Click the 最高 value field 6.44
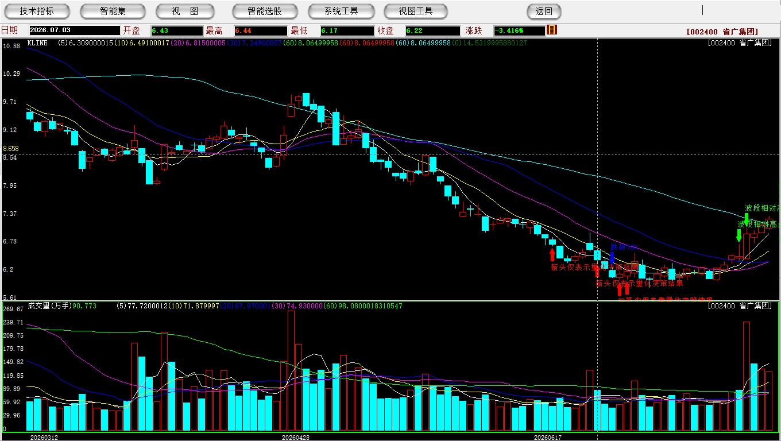Viewport: 781px width, 441px height. [260, 30]
